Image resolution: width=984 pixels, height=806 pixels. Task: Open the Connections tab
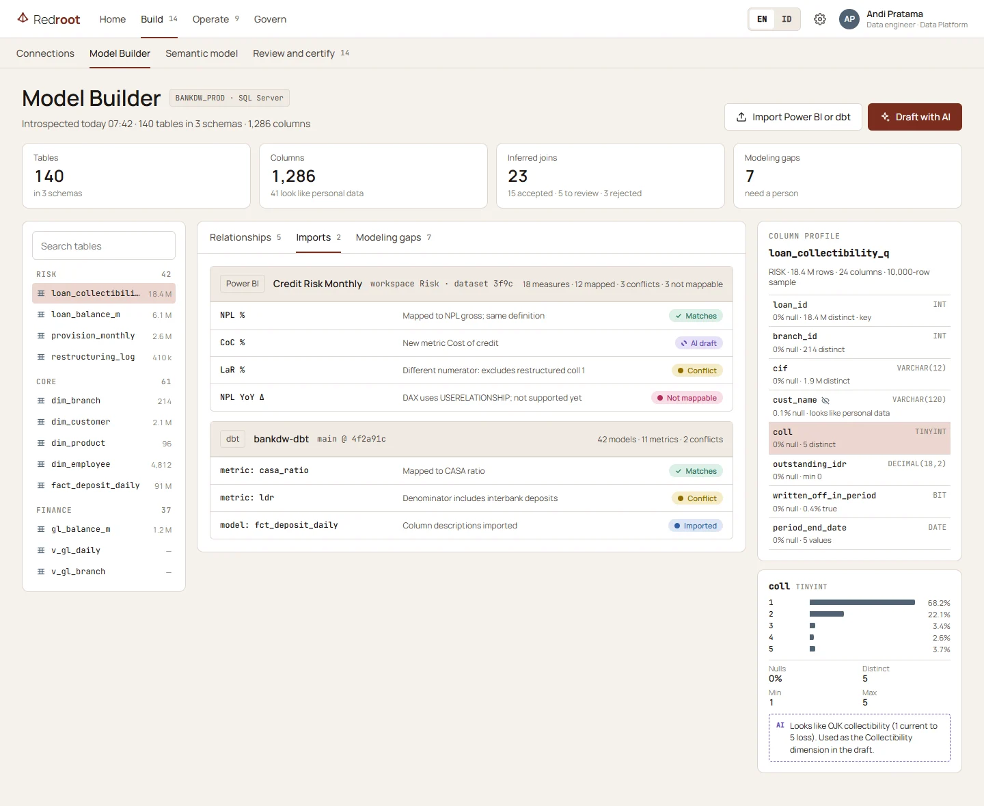(45, 53)
